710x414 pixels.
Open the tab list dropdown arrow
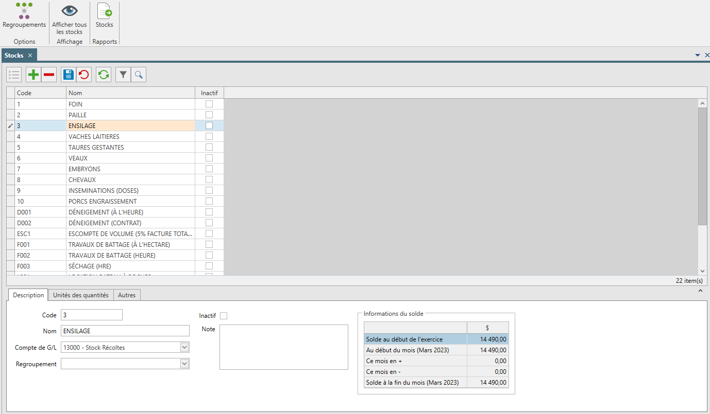pyautogui.click(x=698, y=55)
